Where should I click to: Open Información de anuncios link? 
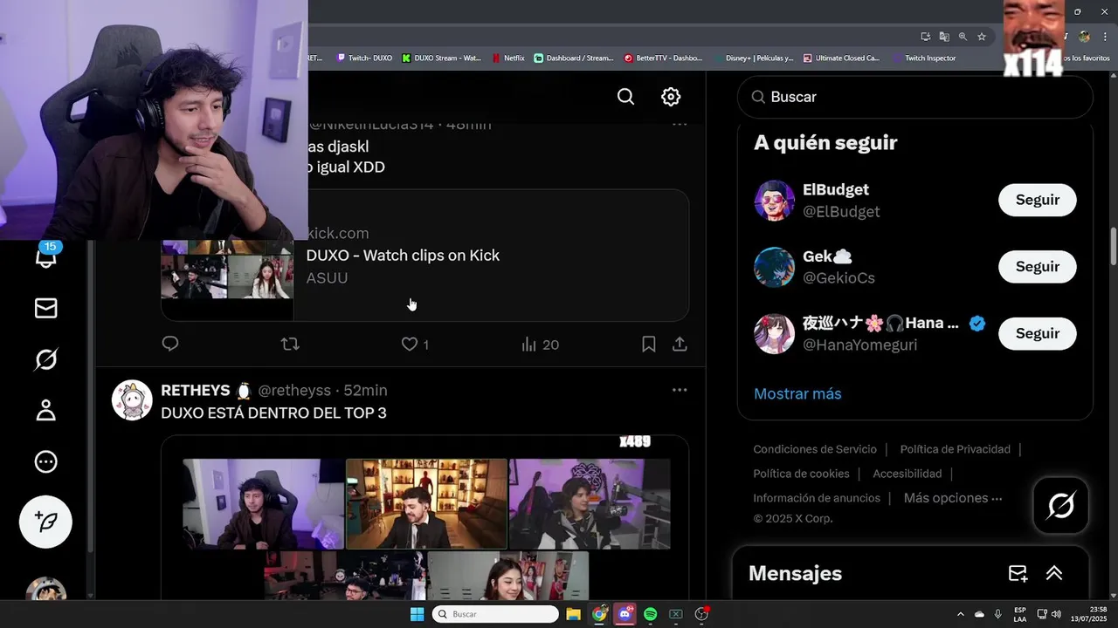point(817,498)
